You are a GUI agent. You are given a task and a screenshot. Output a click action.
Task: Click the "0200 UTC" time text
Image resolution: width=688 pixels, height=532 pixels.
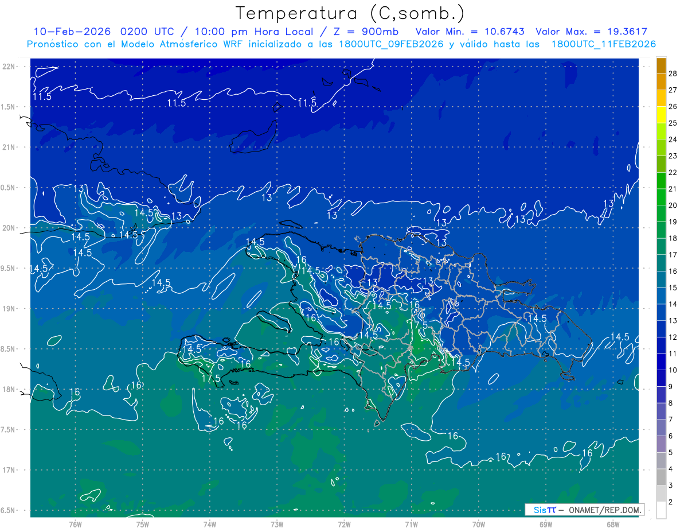[x=148, y=32]
